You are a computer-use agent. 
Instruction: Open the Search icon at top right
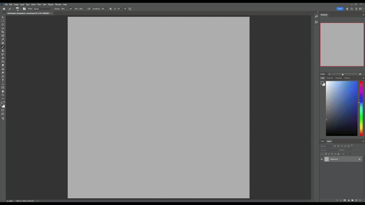coord(352,9)
